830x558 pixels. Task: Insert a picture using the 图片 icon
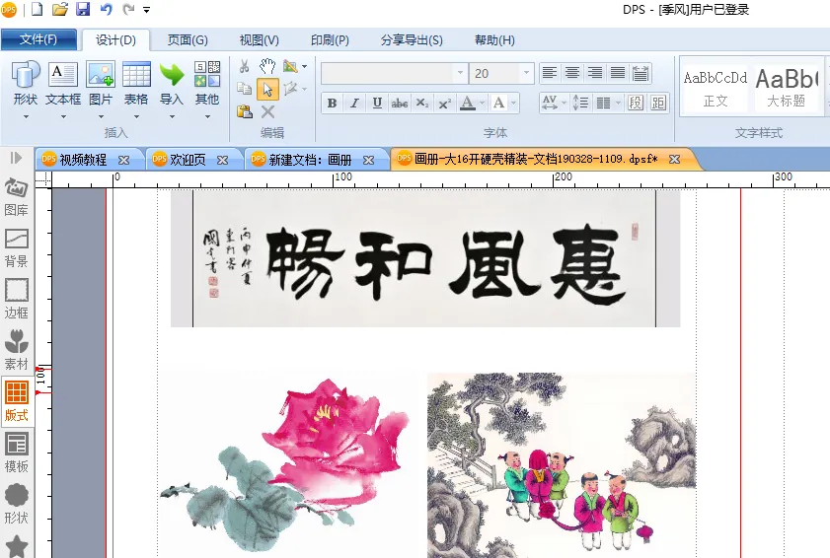click(x=101, y=74)
